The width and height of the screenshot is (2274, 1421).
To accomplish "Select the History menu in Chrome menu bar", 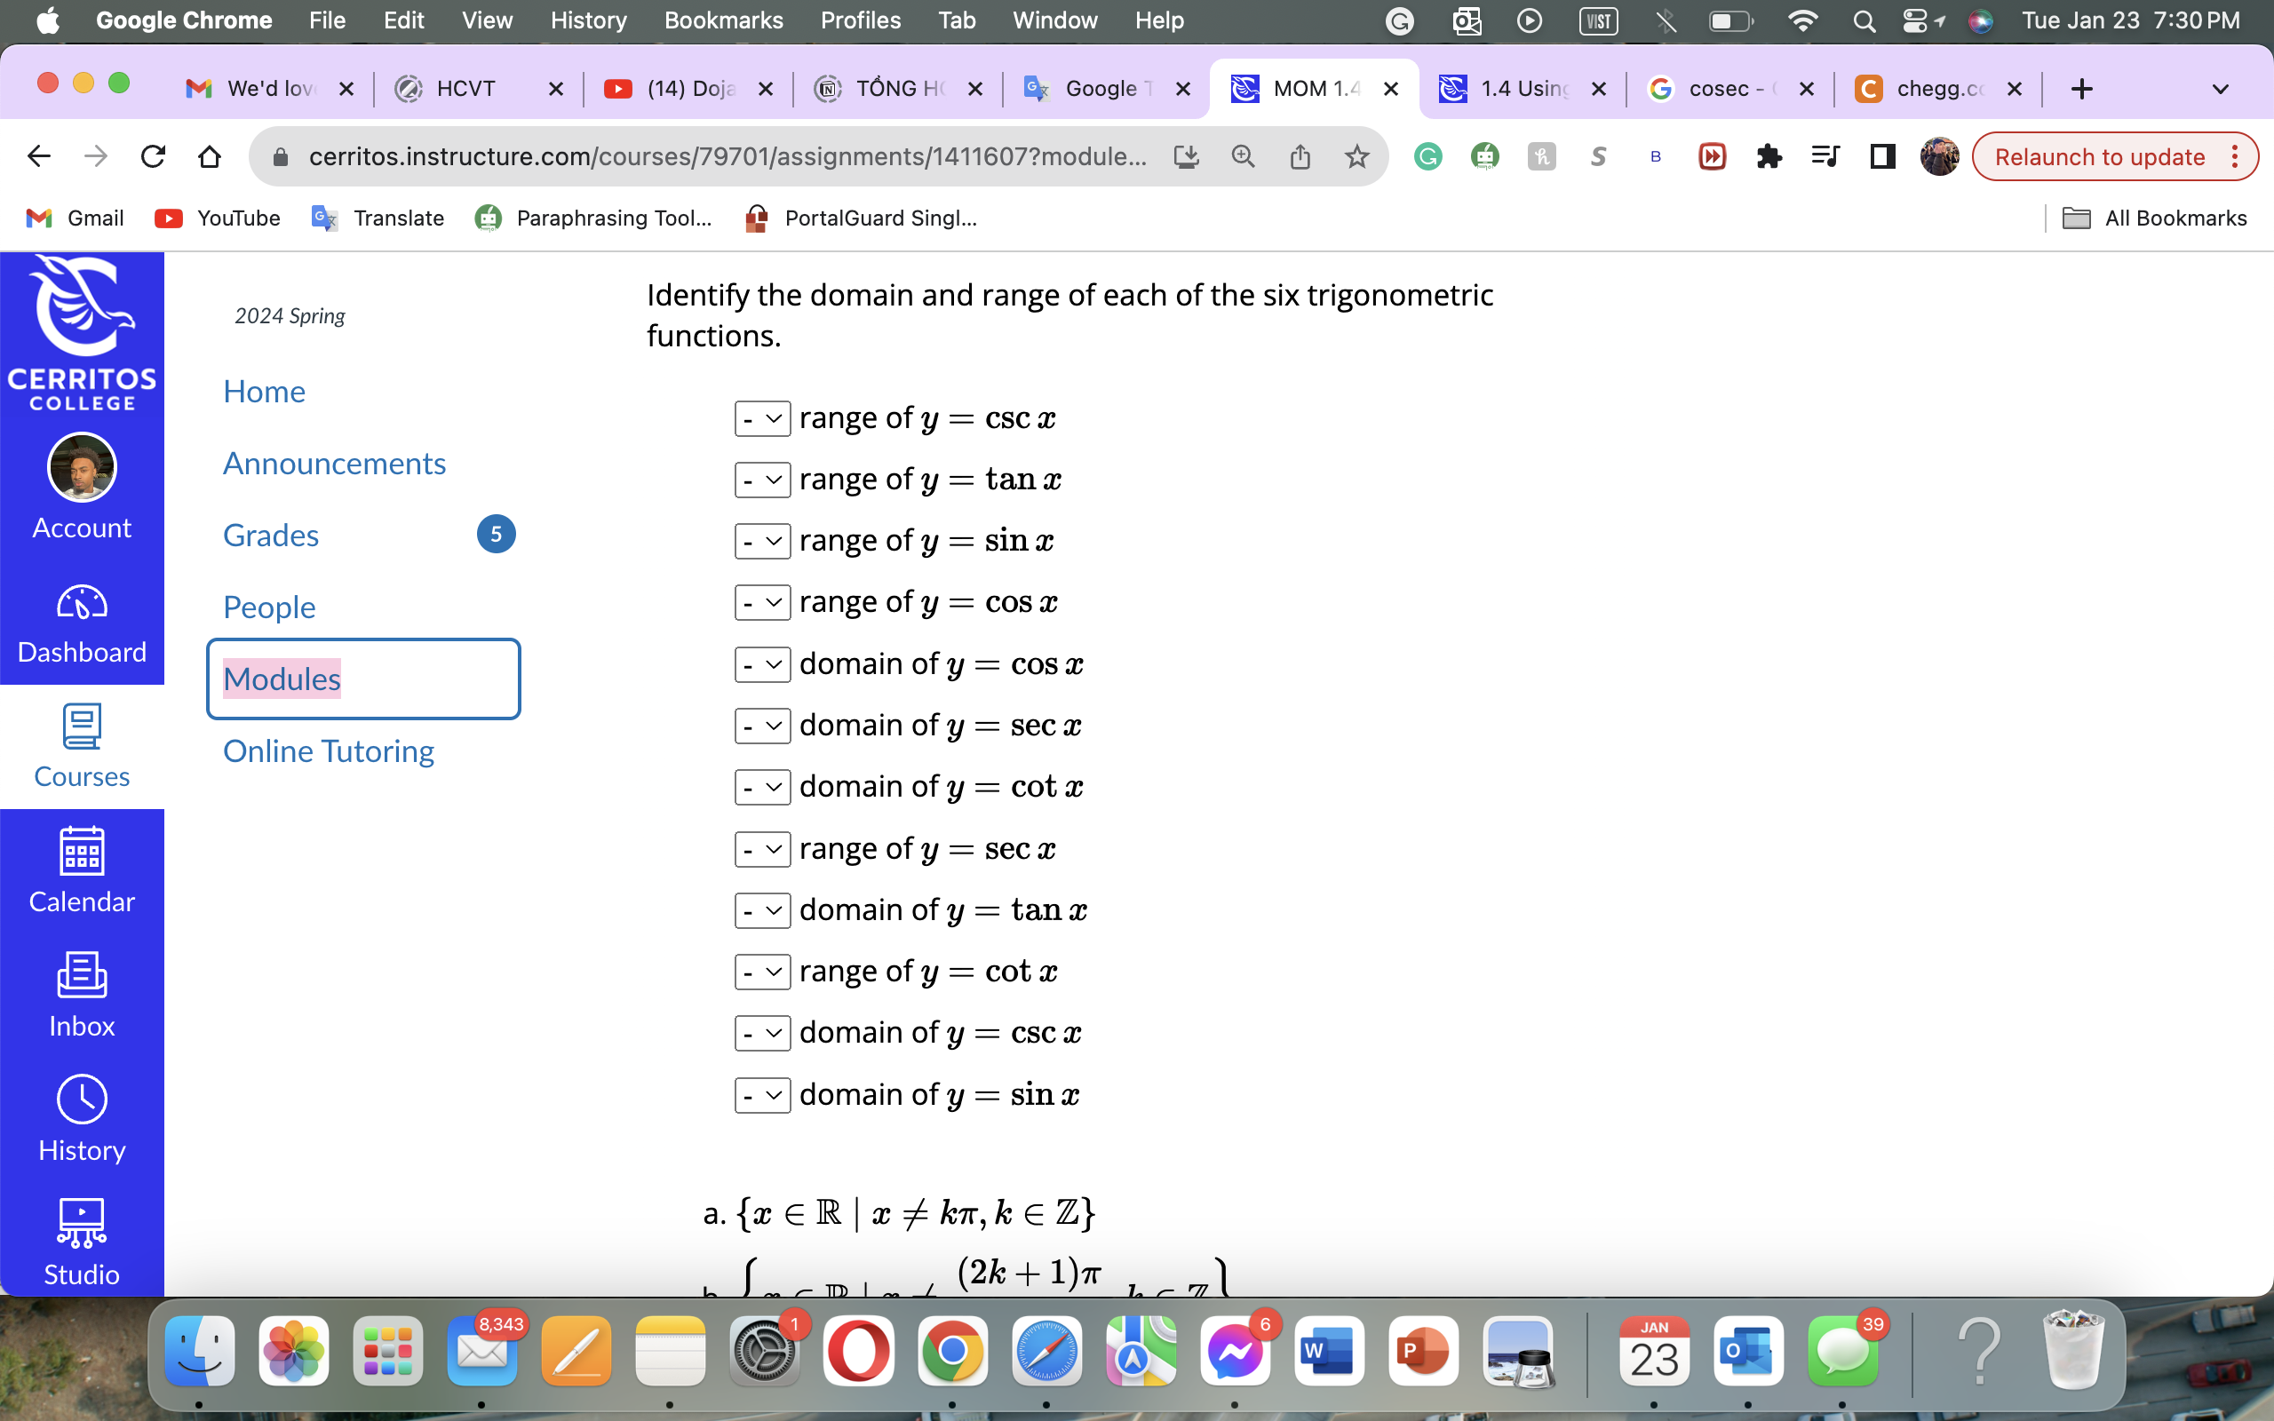I will pos(588,20).
